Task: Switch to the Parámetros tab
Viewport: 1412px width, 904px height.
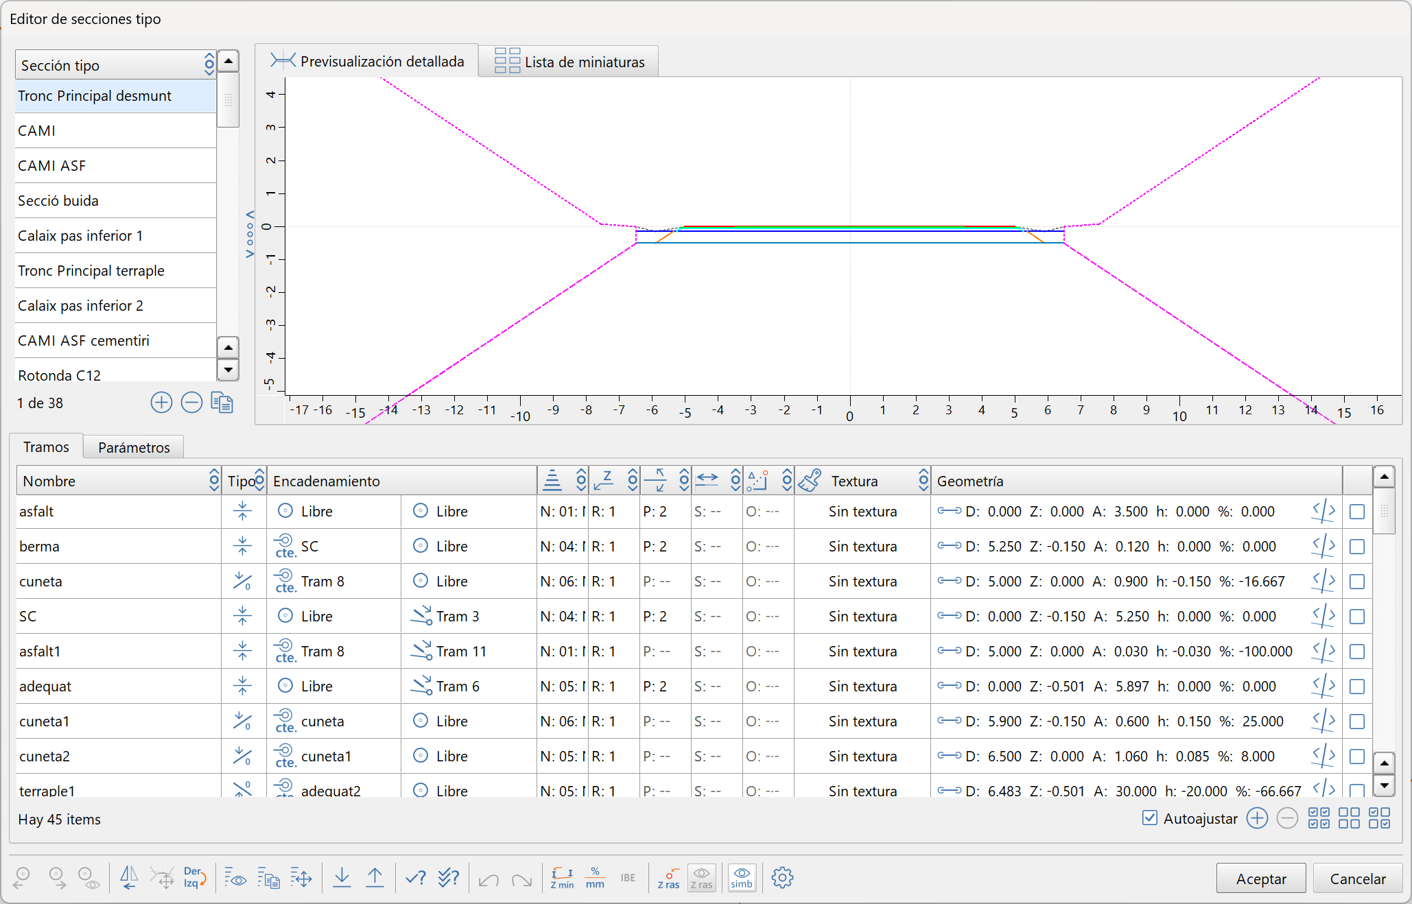Action: point(134,447)
